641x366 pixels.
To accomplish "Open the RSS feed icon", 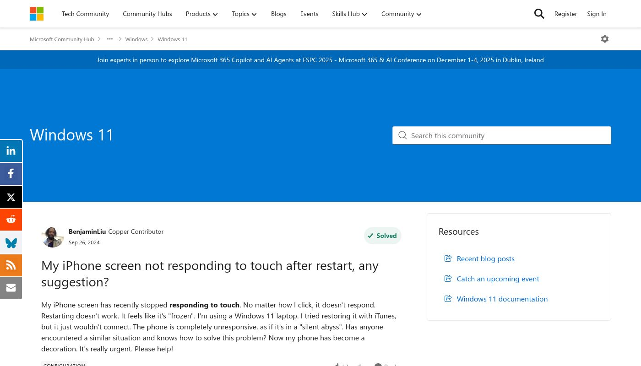I will click(x=11, y=265).
